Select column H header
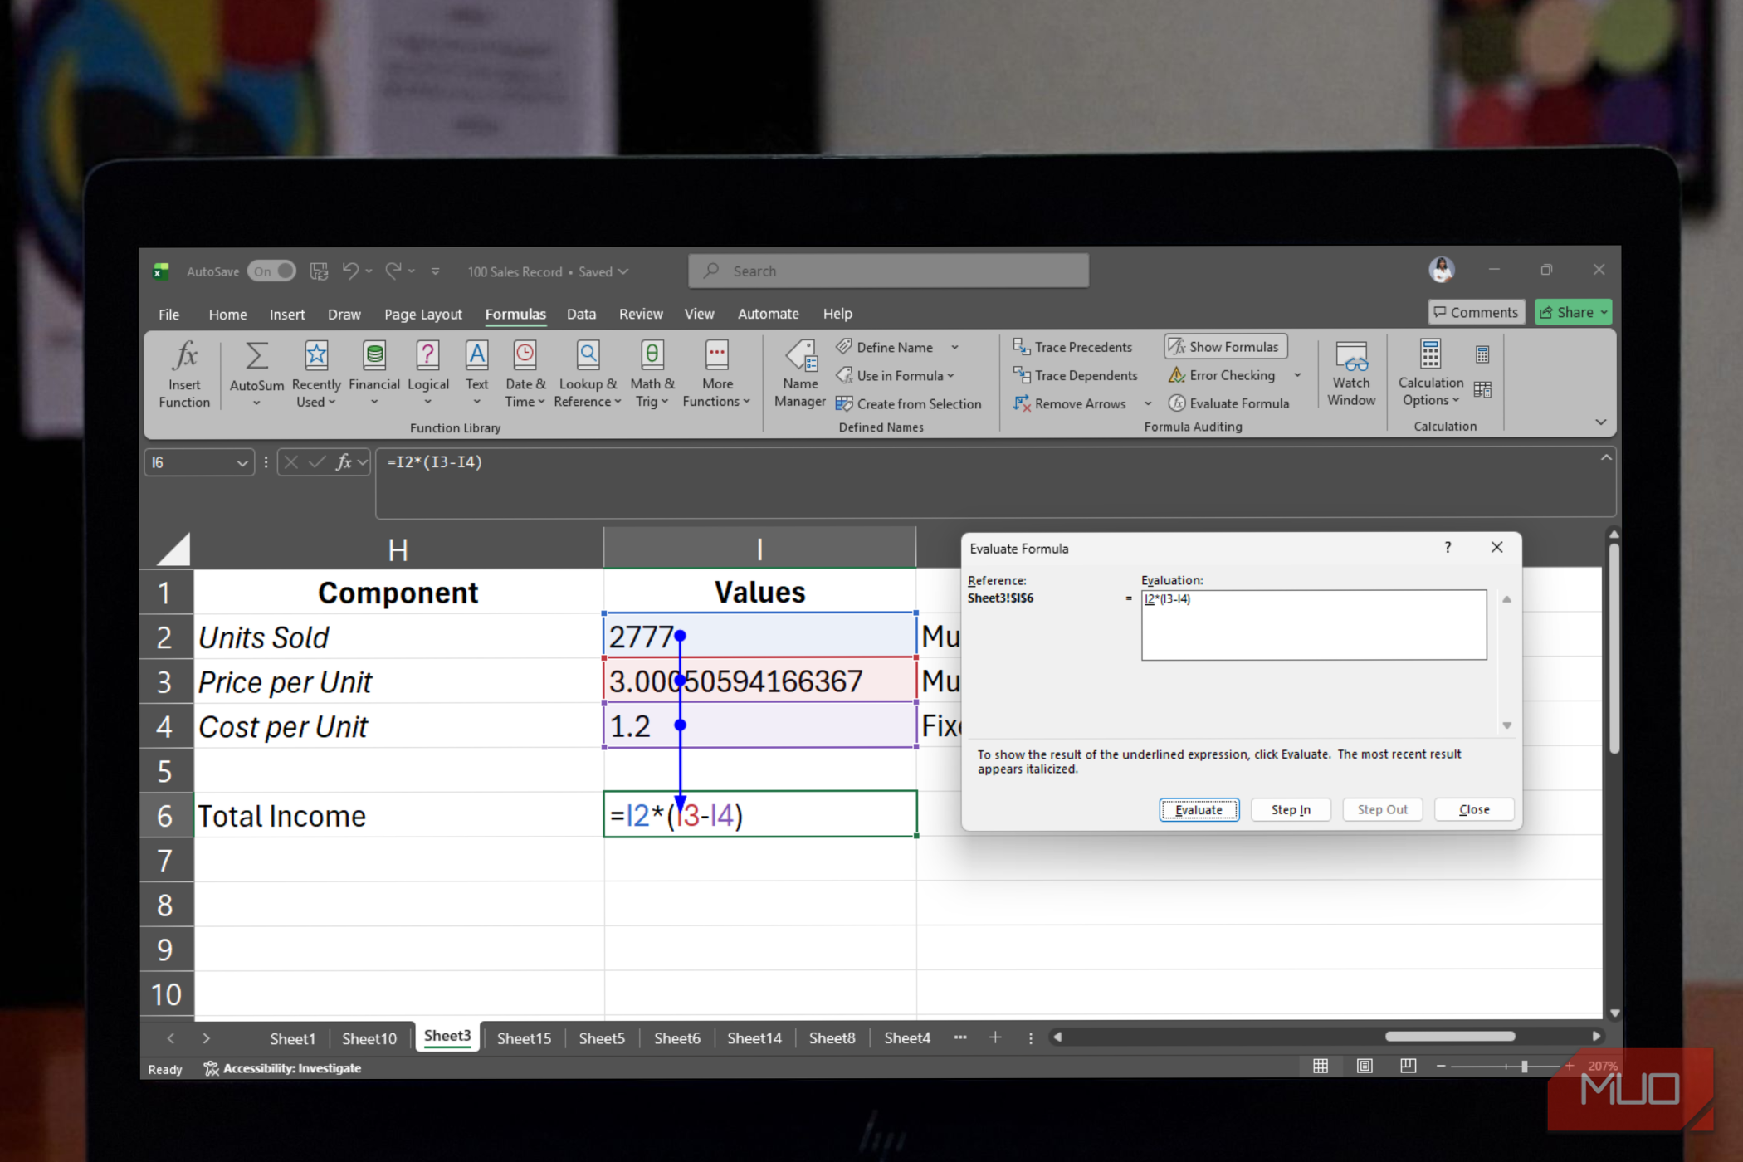 point(398,549)
